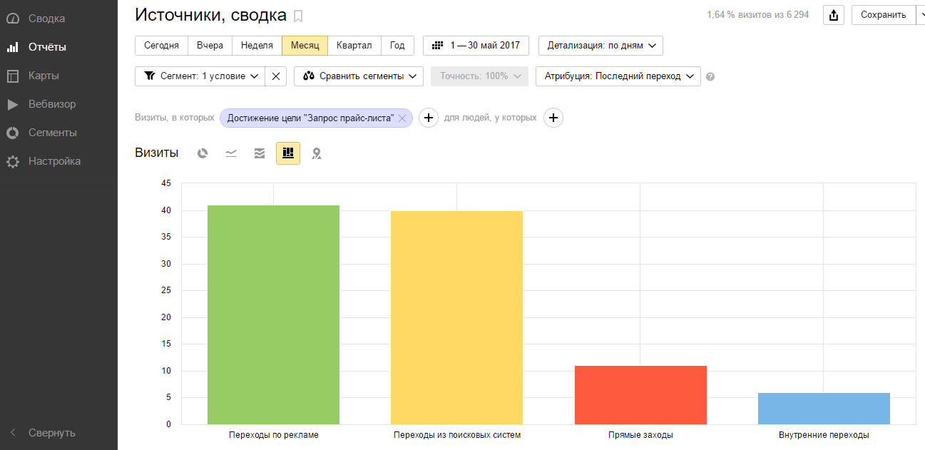Click the export/share report icon
Viewport: 925px width, 450px height.
(834, 15)
